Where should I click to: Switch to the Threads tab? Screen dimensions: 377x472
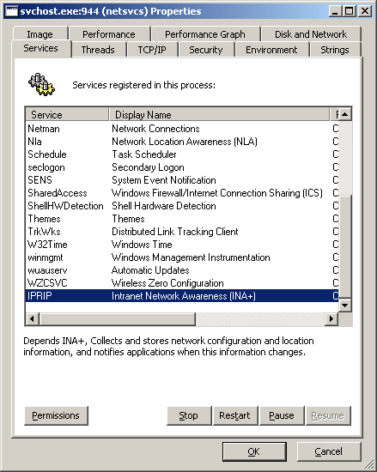pos(98,50)
